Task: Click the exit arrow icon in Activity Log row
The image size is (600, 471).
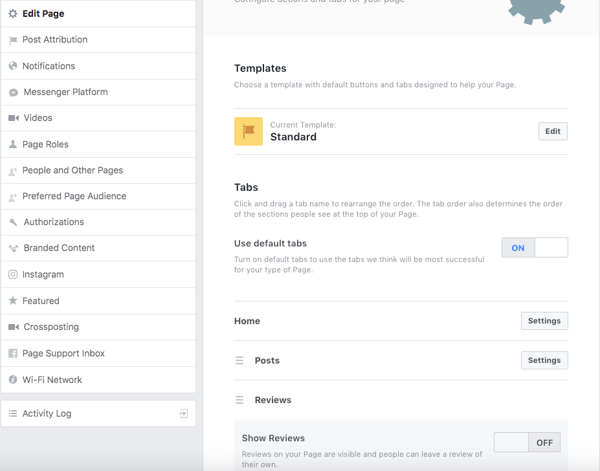Action: (x=184, y=413)
